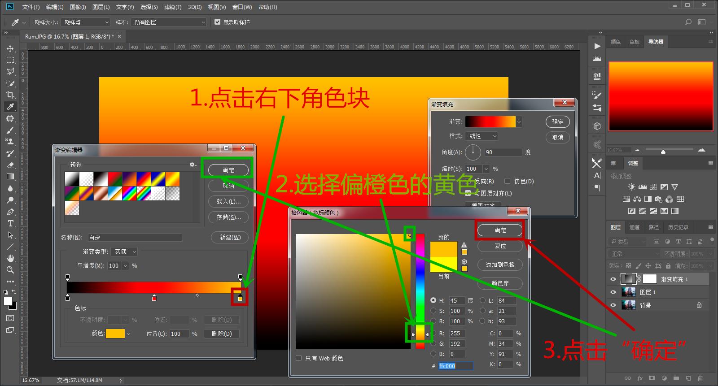Select the S radio button in color picker

click(x=433, y=311)
